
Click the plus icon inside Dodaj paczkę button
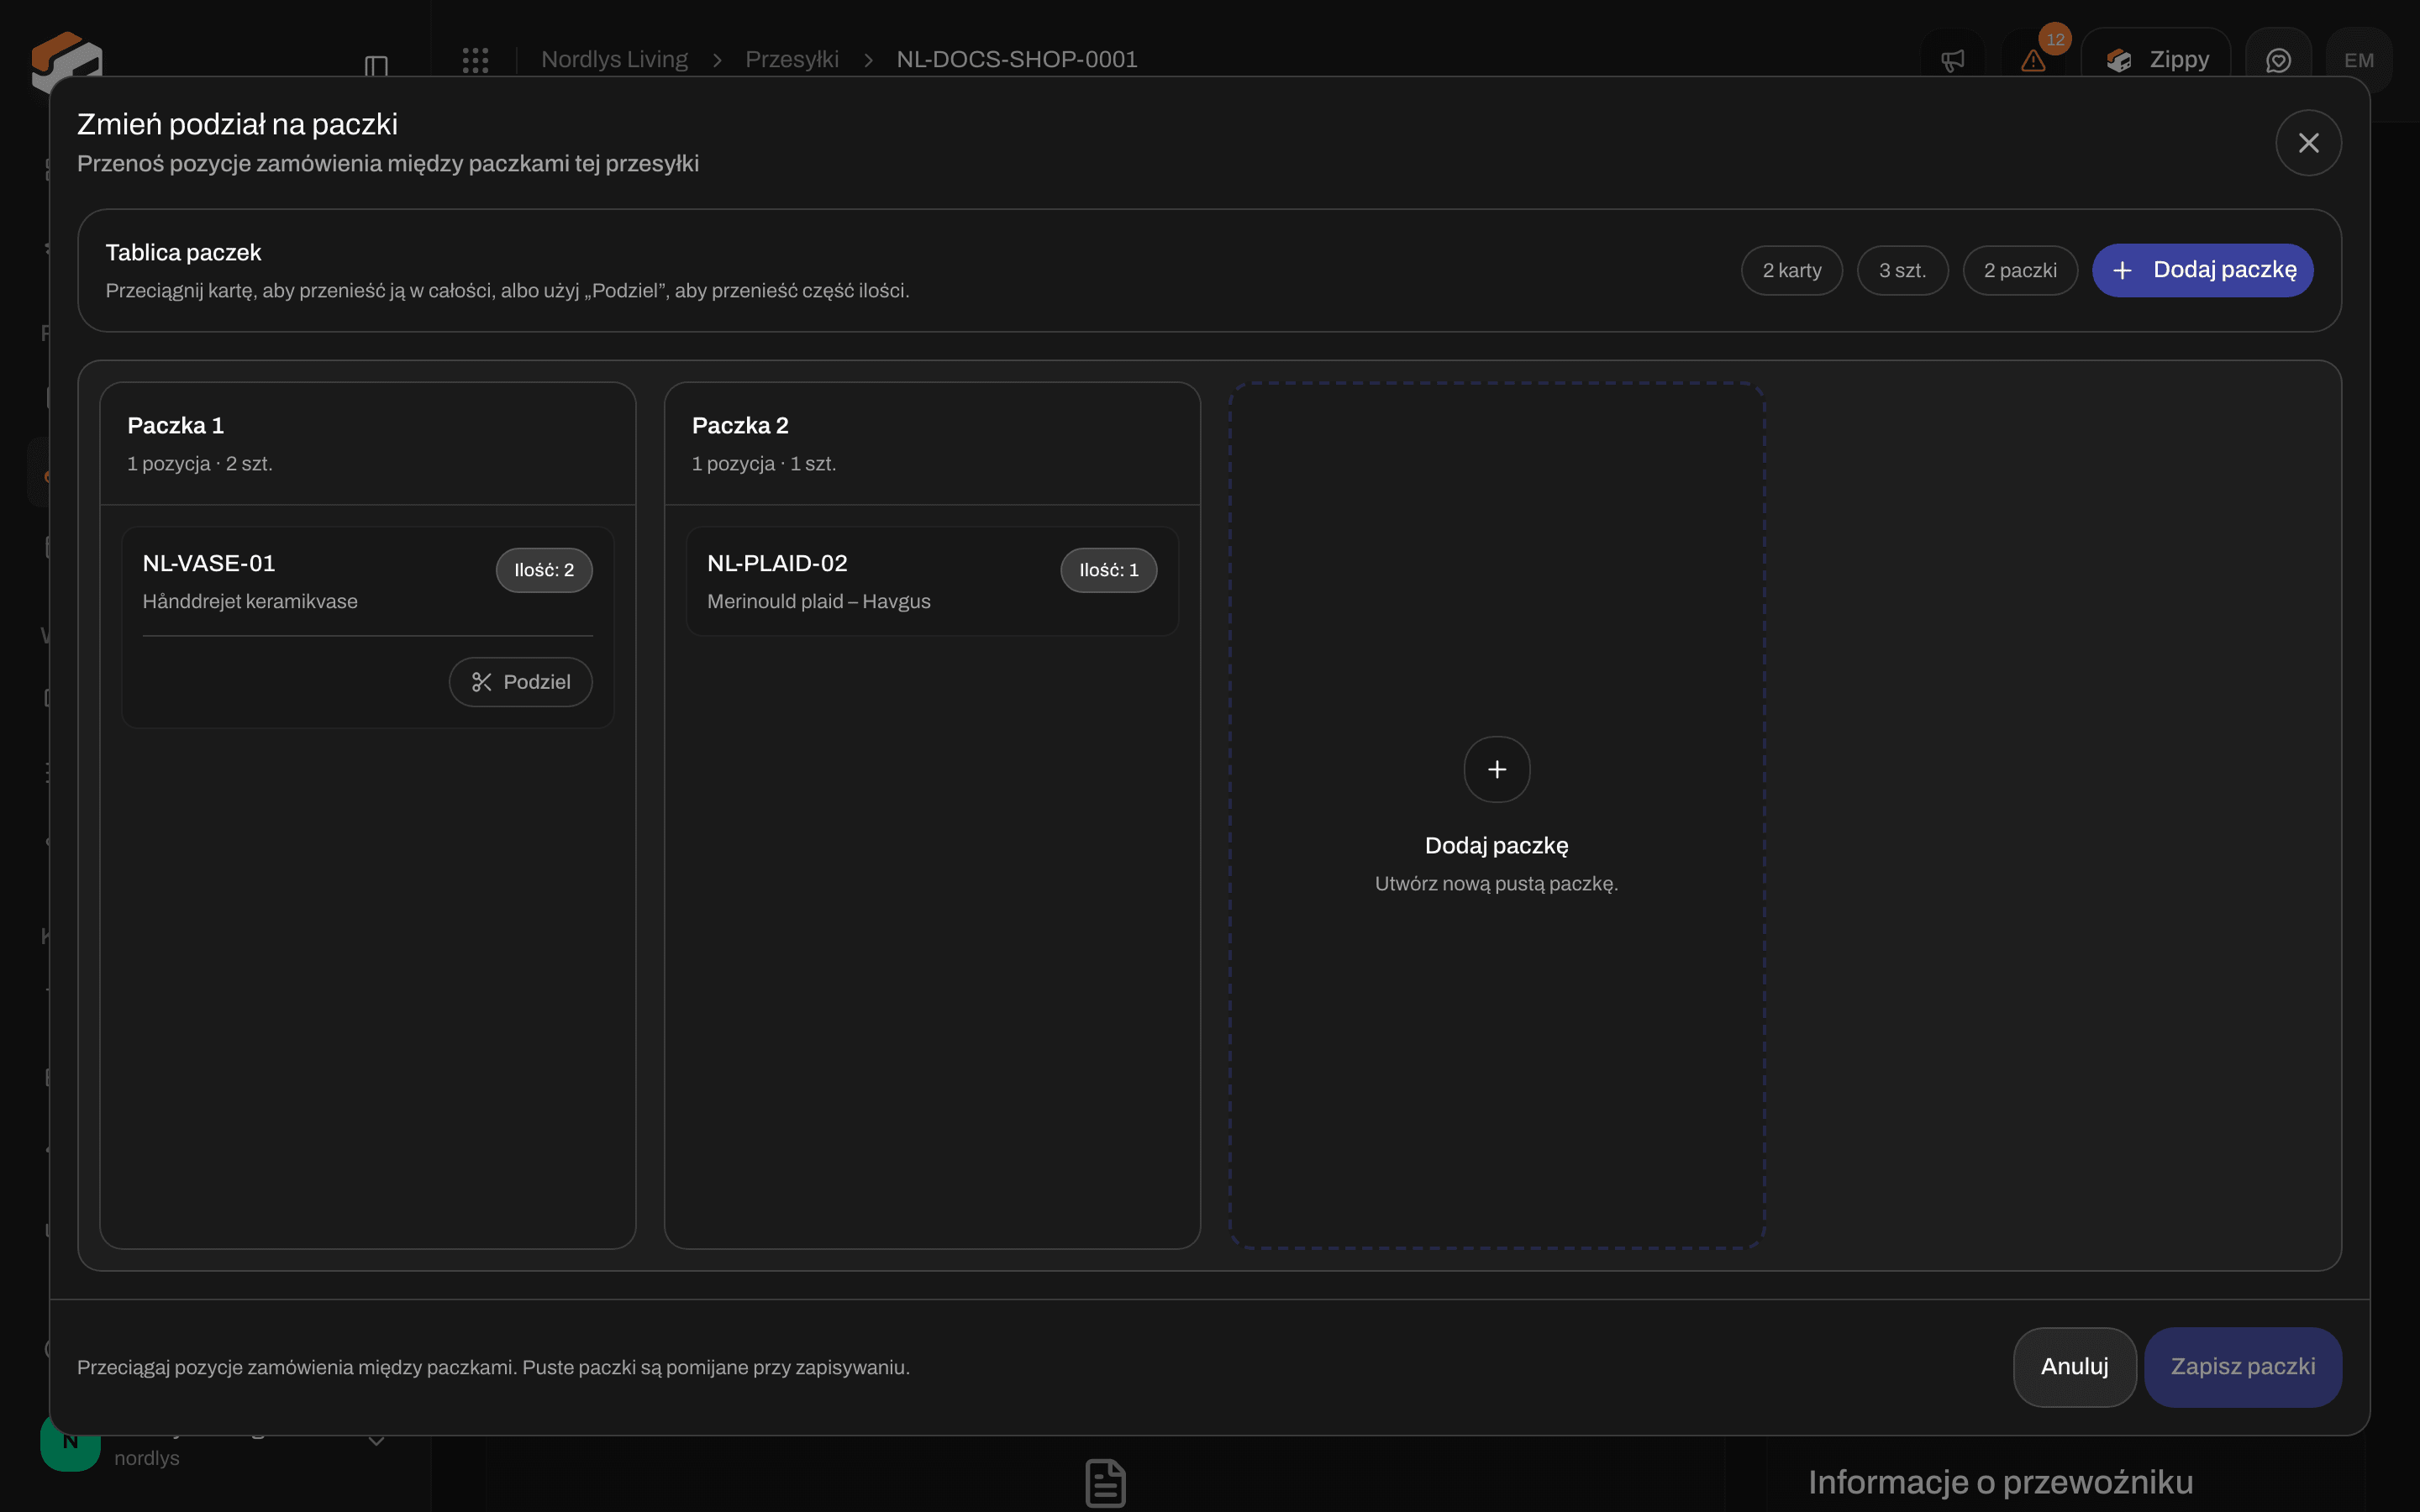click(x=2122, y=270)
